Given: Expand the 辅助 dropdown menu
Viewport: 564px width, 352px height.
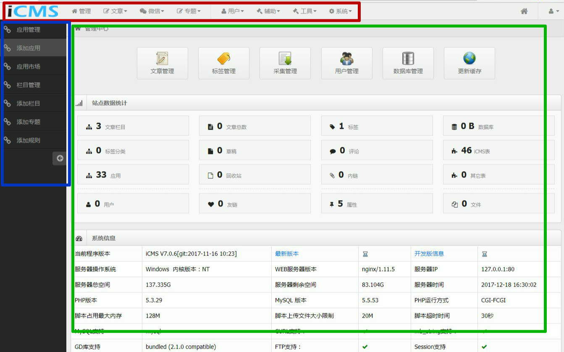Looking at the screenshot, I should pyautogui.click(x=268, y=11).
